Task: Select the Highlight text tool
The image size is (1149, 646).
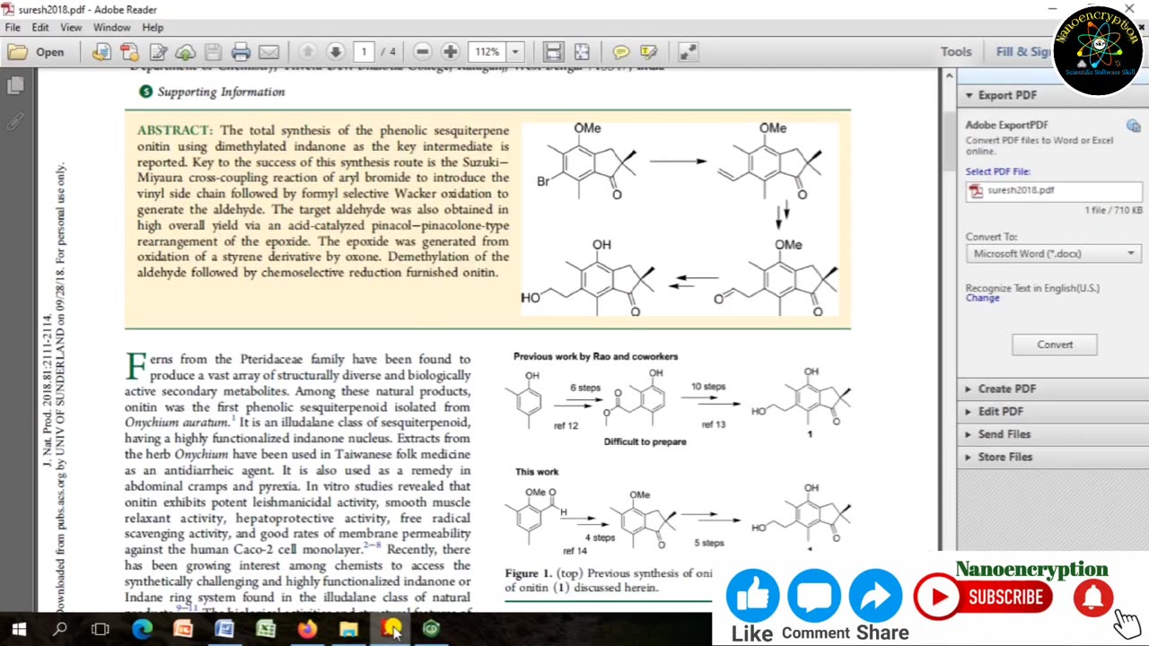Action: (x=649, y=52)
